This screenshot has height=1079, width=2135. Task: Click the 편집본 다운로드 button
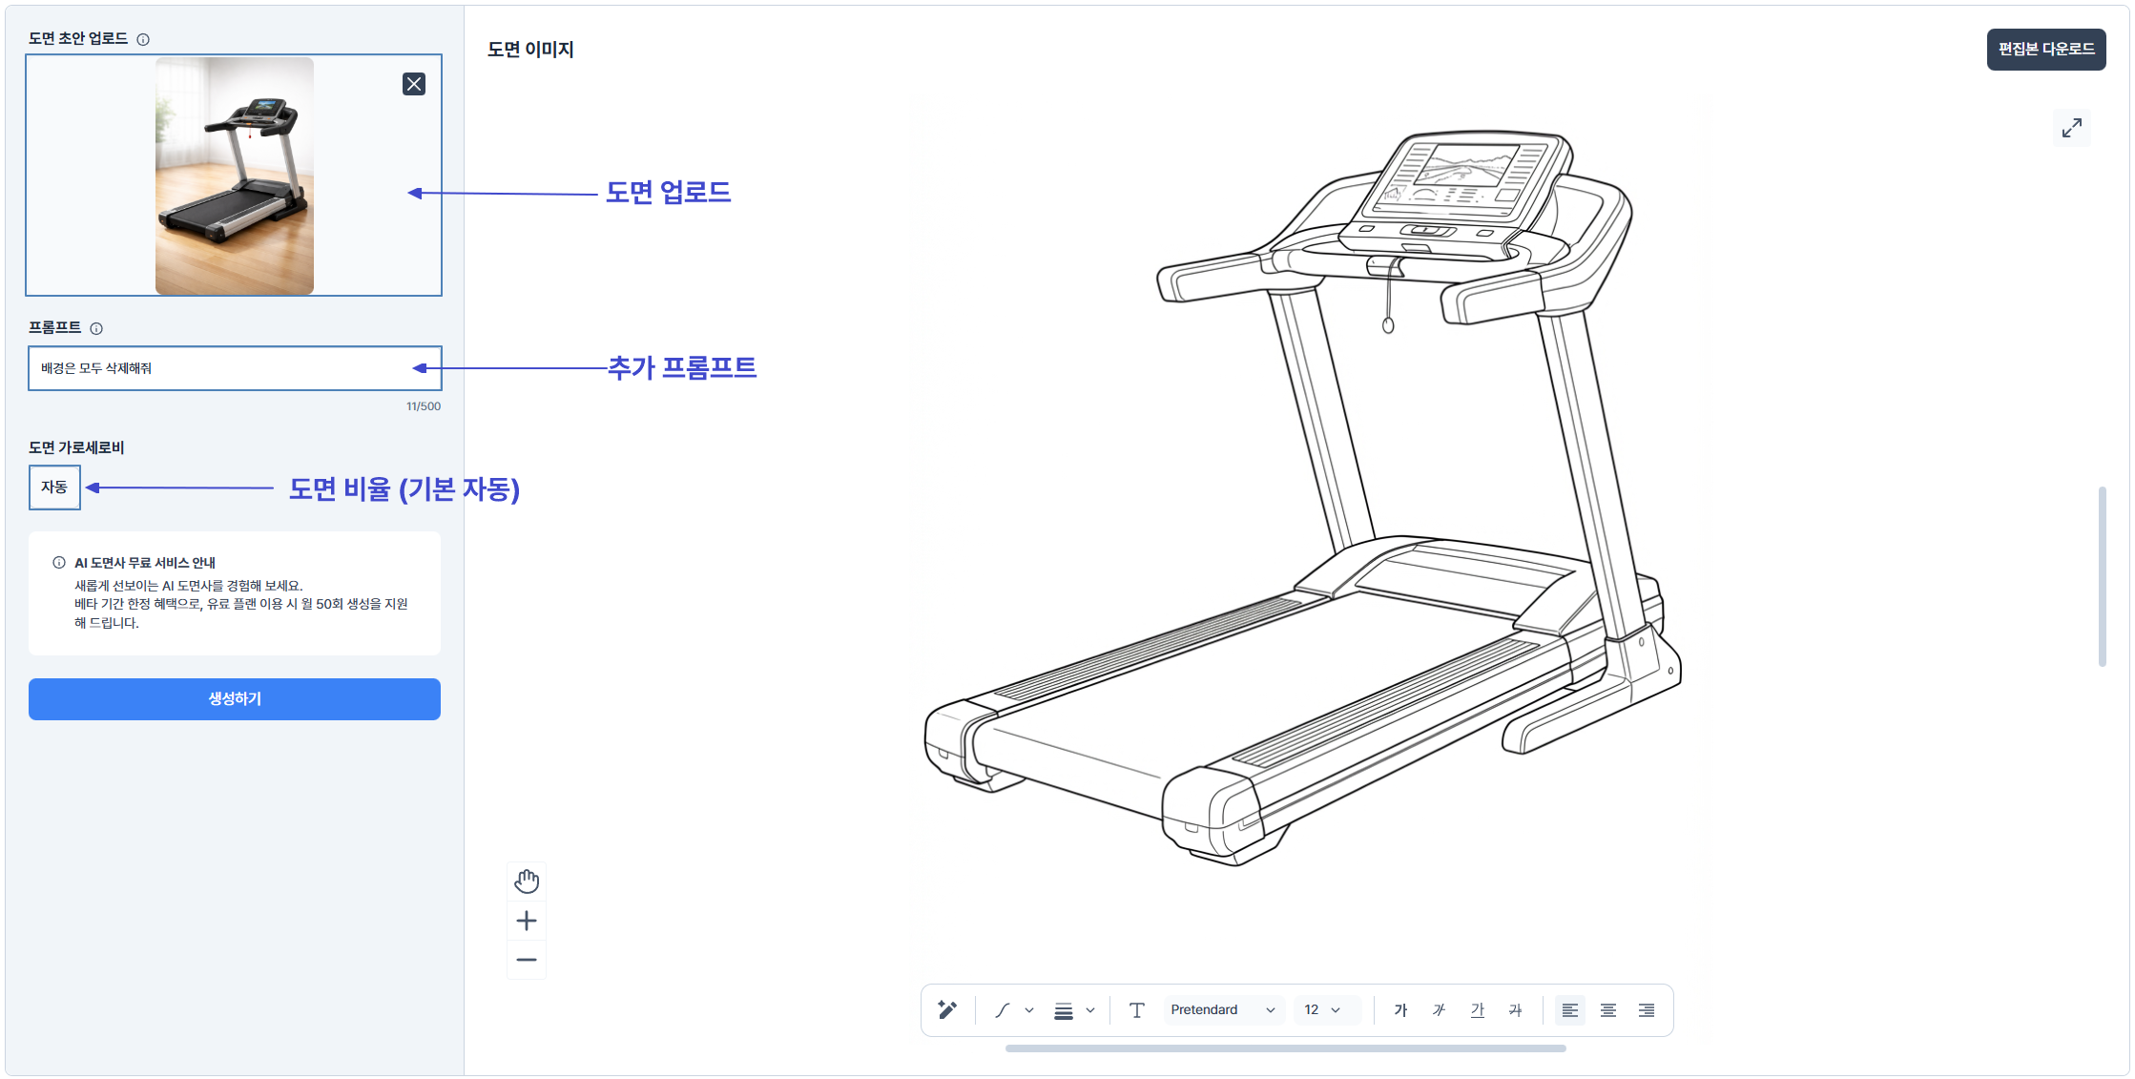[x=2046, y=49]
